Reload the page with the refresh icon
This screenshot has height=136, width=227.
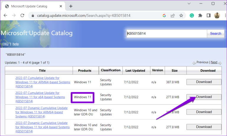pos(22,16)
